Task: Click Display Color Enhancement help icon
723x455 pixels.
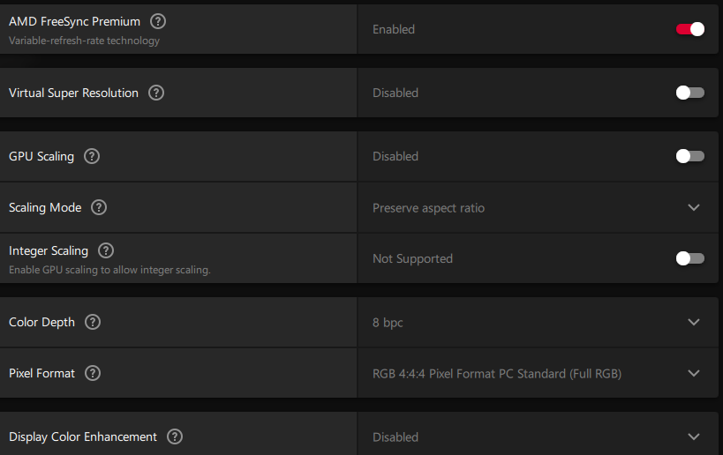Action: click(175, 436)
